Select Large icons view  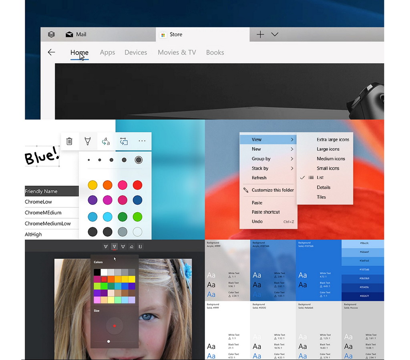click(x=325, y=149)
